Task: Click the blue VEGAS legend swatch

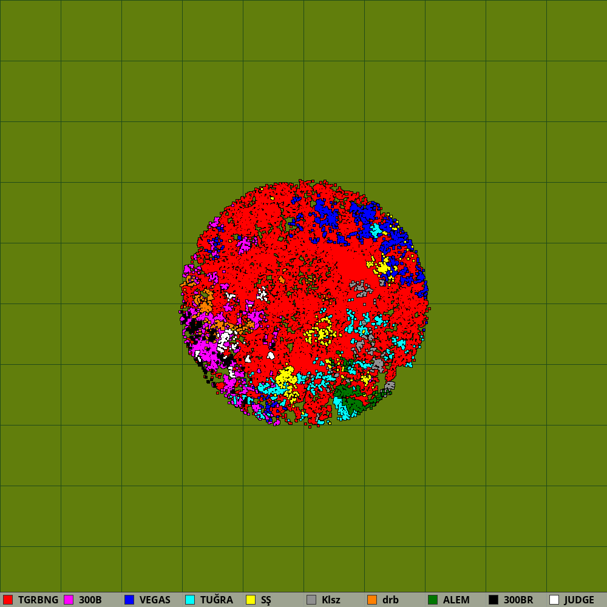Action: tap(129, 600)
